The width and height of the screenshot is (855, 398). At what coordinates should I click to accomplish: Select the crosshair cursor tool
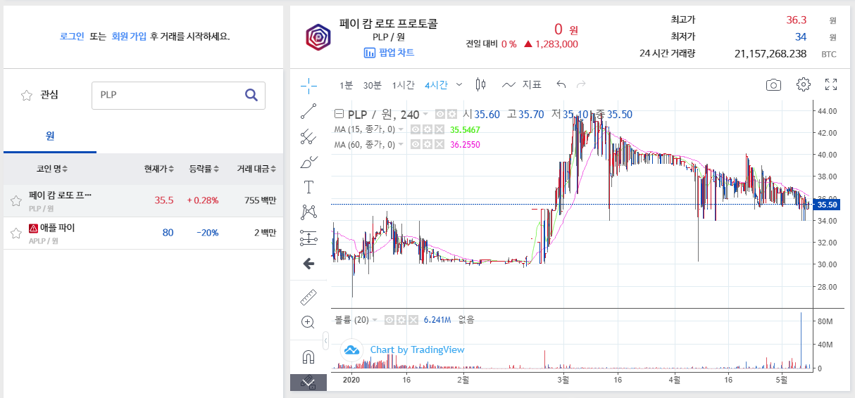(308, 86)
